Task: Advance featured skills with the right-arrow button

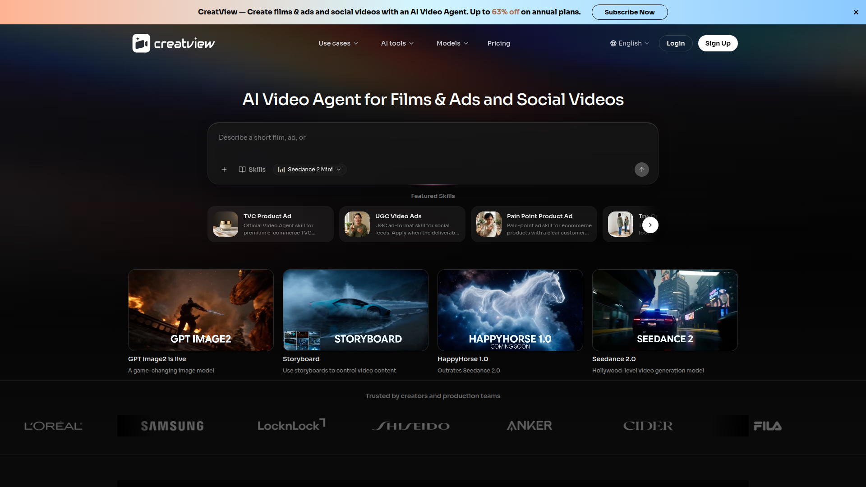Action: click(650, 225)
